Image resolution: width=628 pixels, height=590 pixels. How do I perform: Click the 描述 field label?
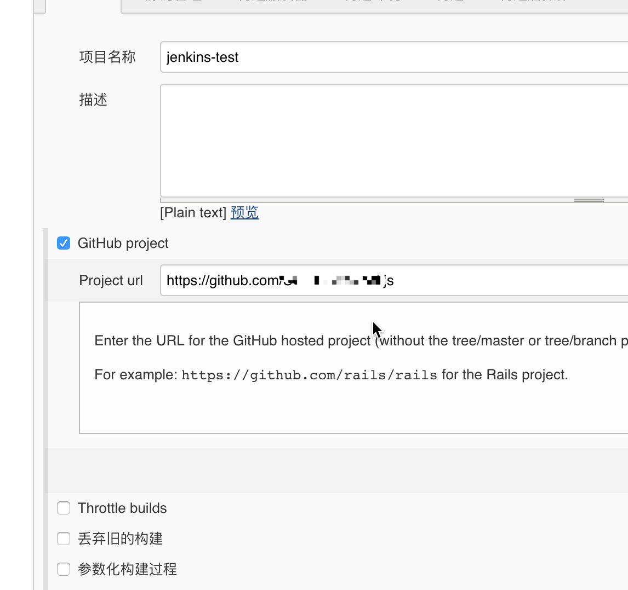(x=93, y=100)
